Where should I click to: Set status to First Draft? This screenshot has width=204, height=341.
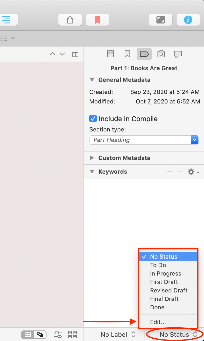(x=168, y=282)
